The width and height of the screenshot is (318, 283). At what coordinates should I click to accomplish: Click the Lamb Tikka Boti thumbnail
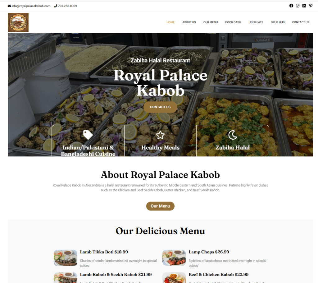tap(65, 258)
